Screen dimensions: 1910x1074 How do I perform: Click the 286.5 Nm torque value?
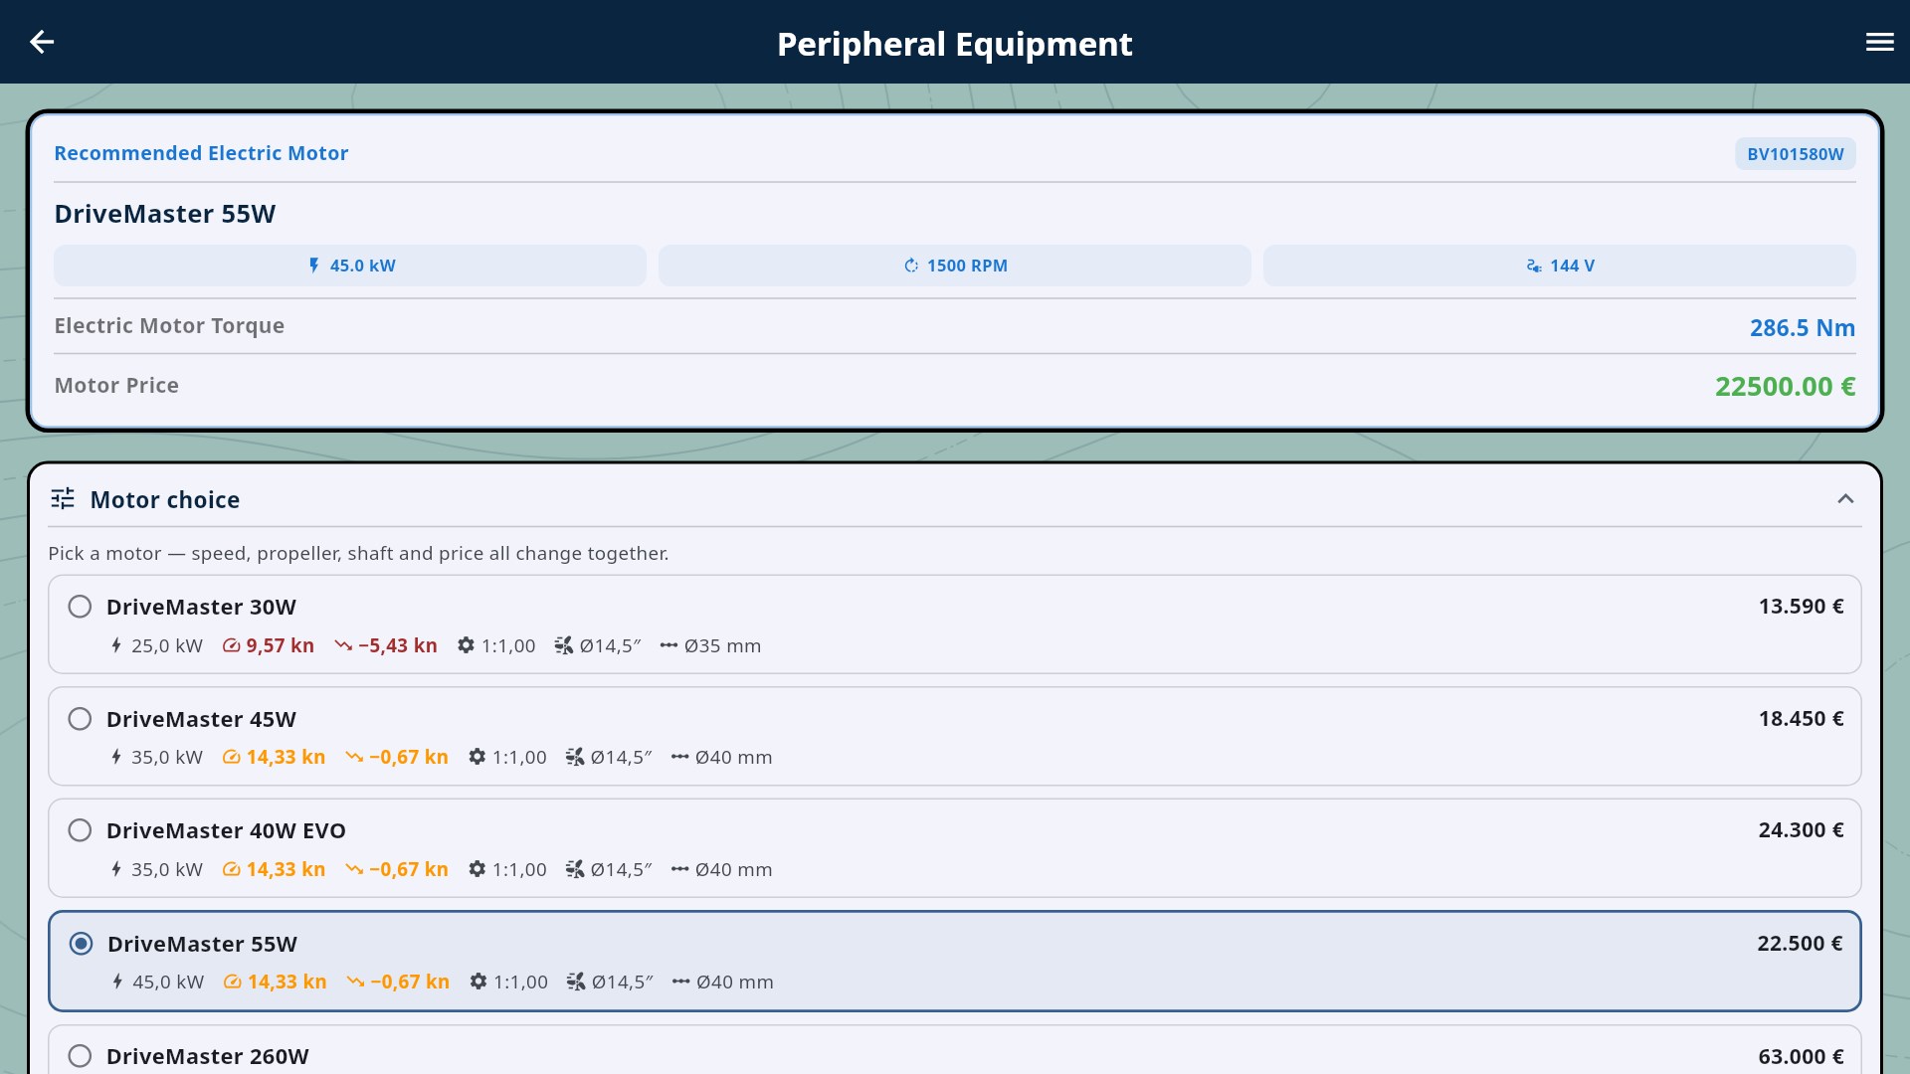[1803, 327]
